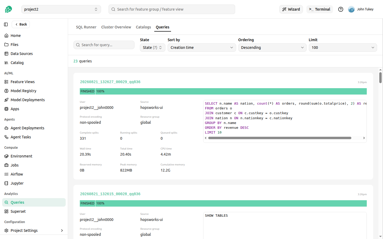Click right arrow of SQL scrollbar
The height and width of the screenshot is (239, 383).
click(364, 138)
